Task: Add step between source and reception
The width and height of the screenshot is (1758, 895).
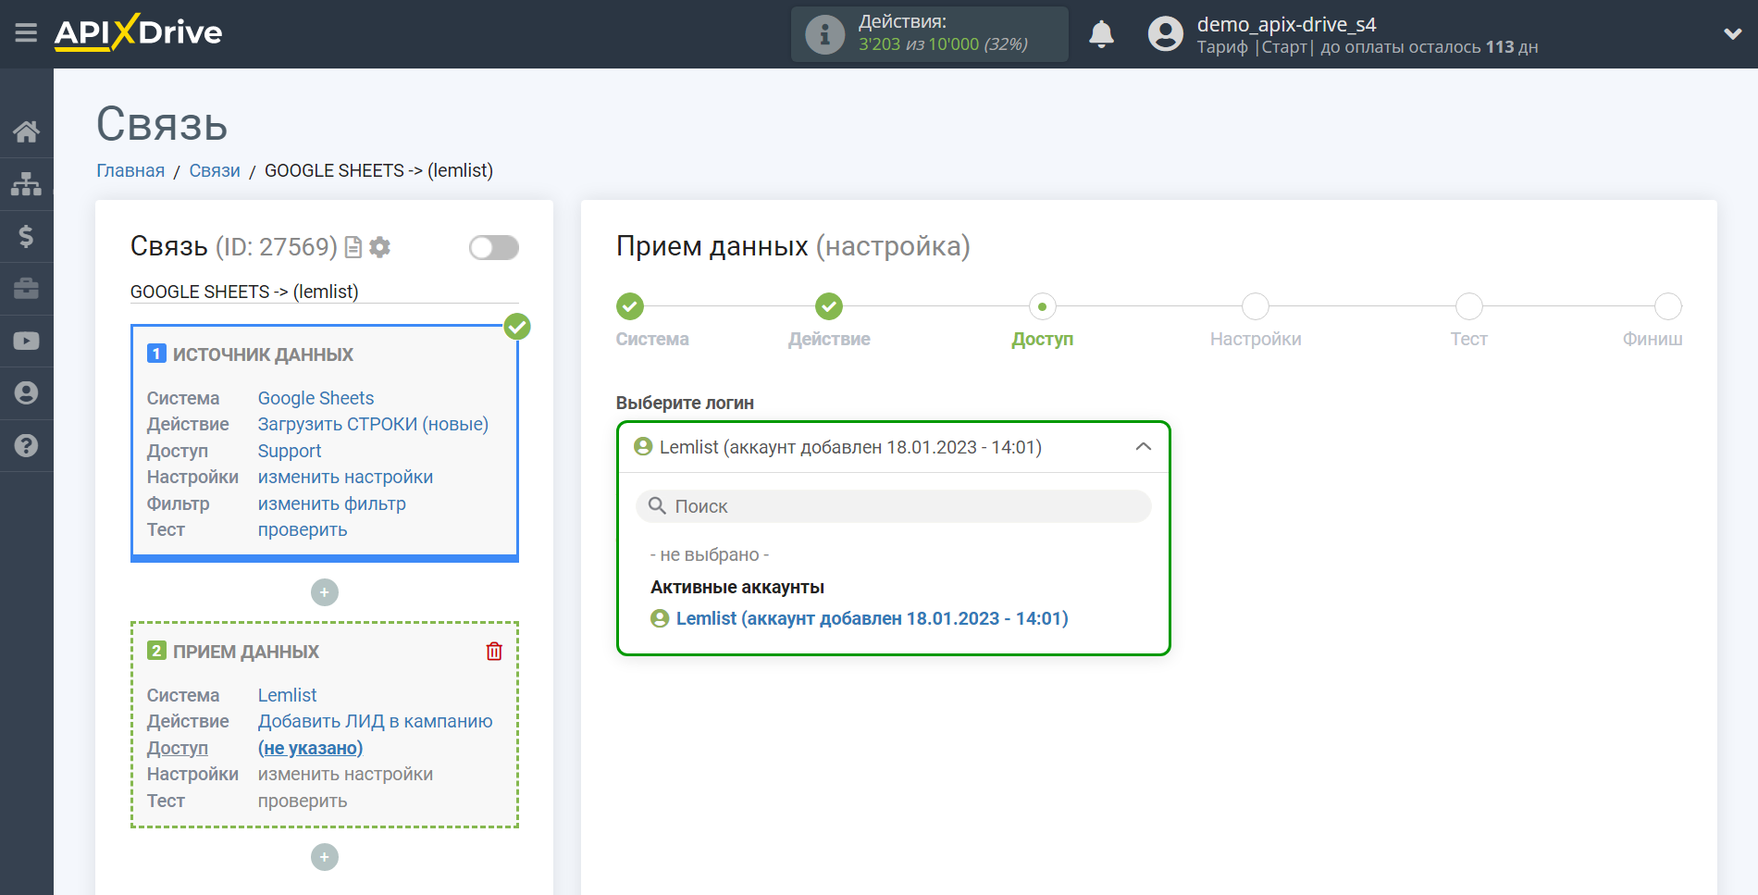Action: (x=324, y=592)
